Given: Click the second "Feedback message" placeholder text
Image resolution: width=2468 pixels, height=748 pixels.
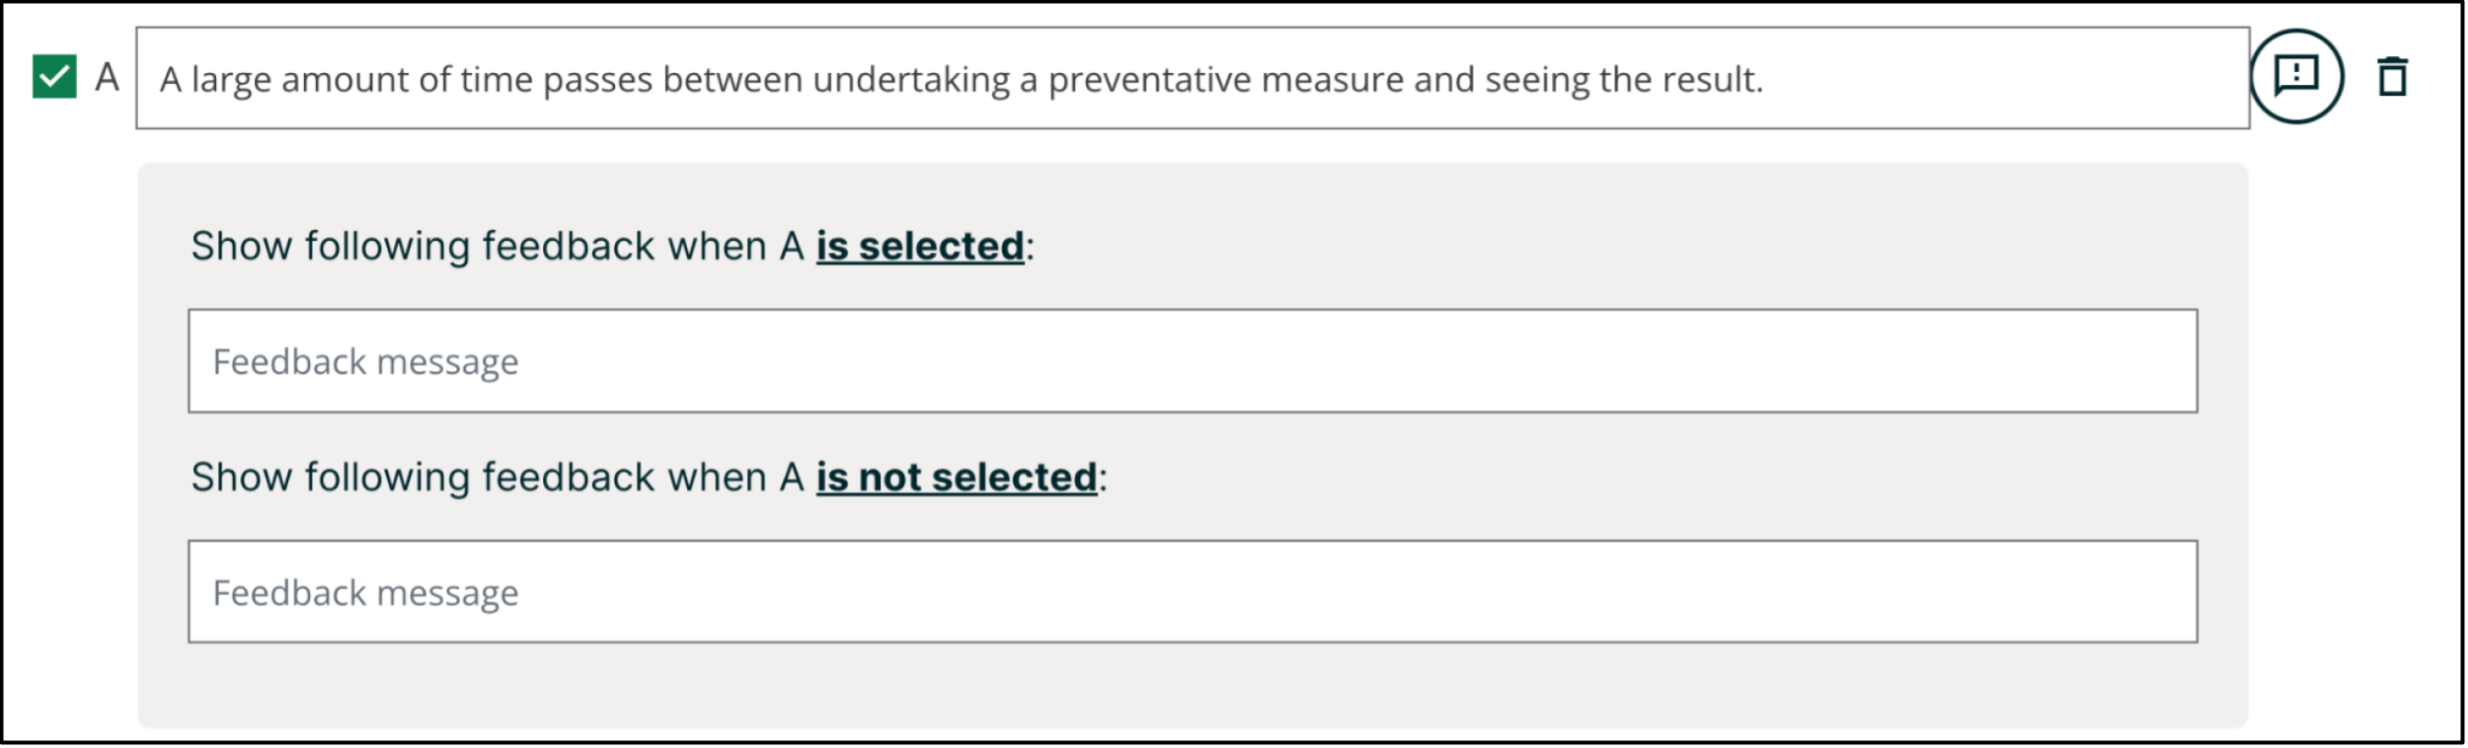Looking at the screenshot, I should tap(365, 593).
